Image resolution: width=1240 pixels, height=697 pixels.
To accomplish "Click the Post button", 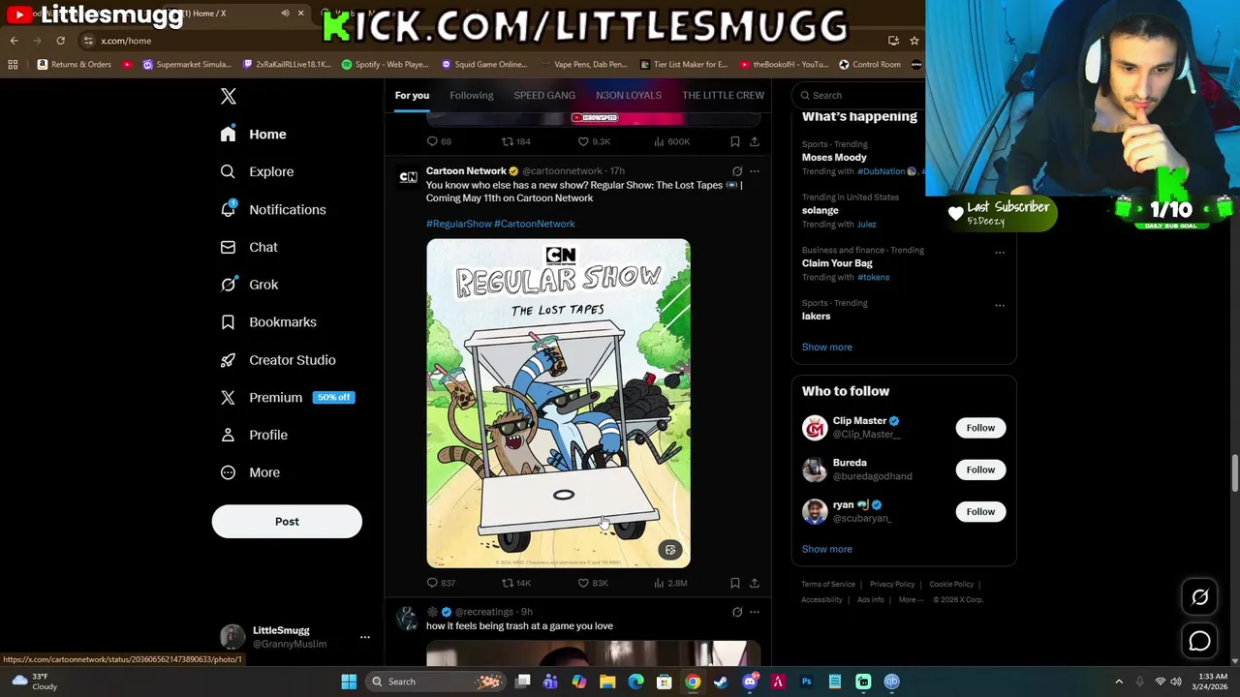I will [x=287, y=522].
